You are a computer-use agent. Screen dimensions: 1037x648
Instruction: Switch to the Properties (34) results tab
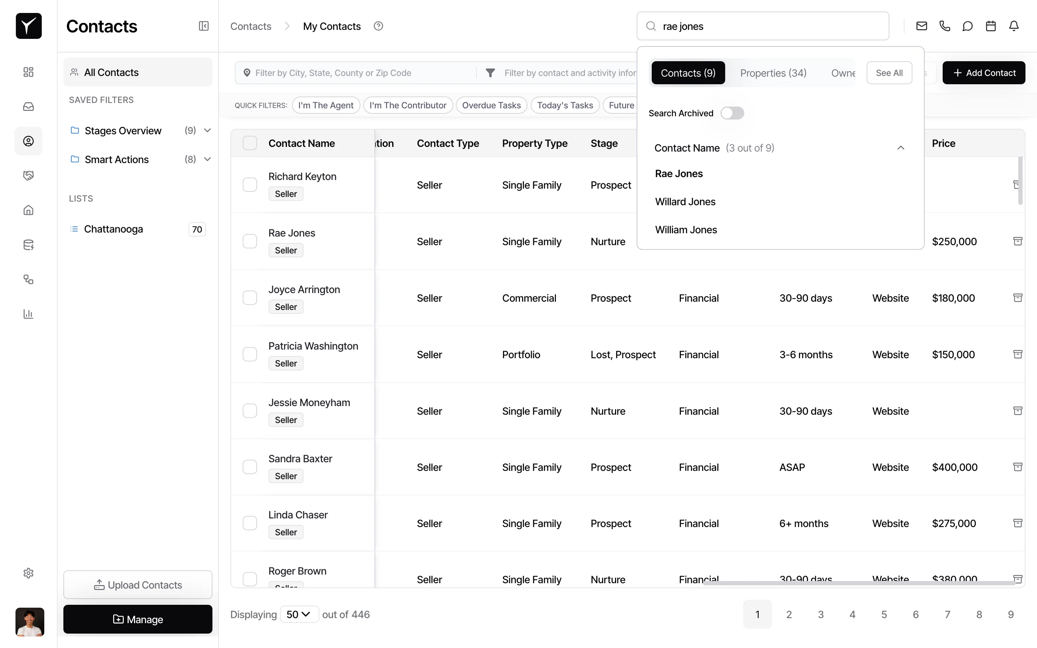773,72
